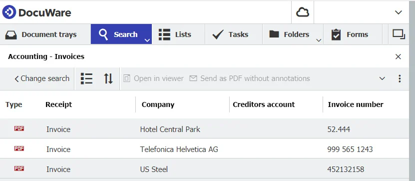Viewport: 415px width, 181px height.
Task: Click the window layout icon beside Forms
Action: pyautogui.click(x=399, y=34)
